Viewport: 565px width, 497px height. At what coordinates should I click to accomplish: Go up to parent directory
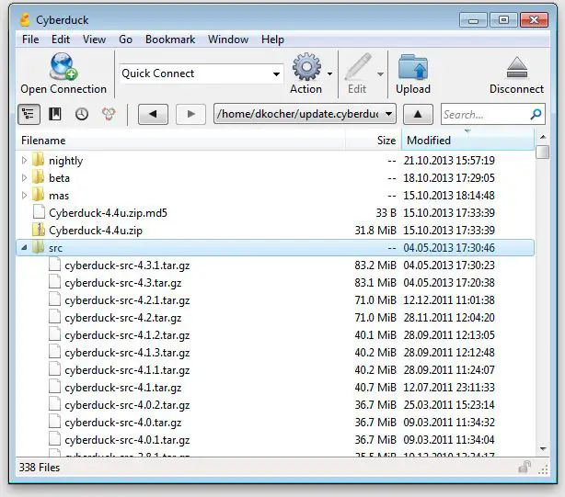pos(418,114)
